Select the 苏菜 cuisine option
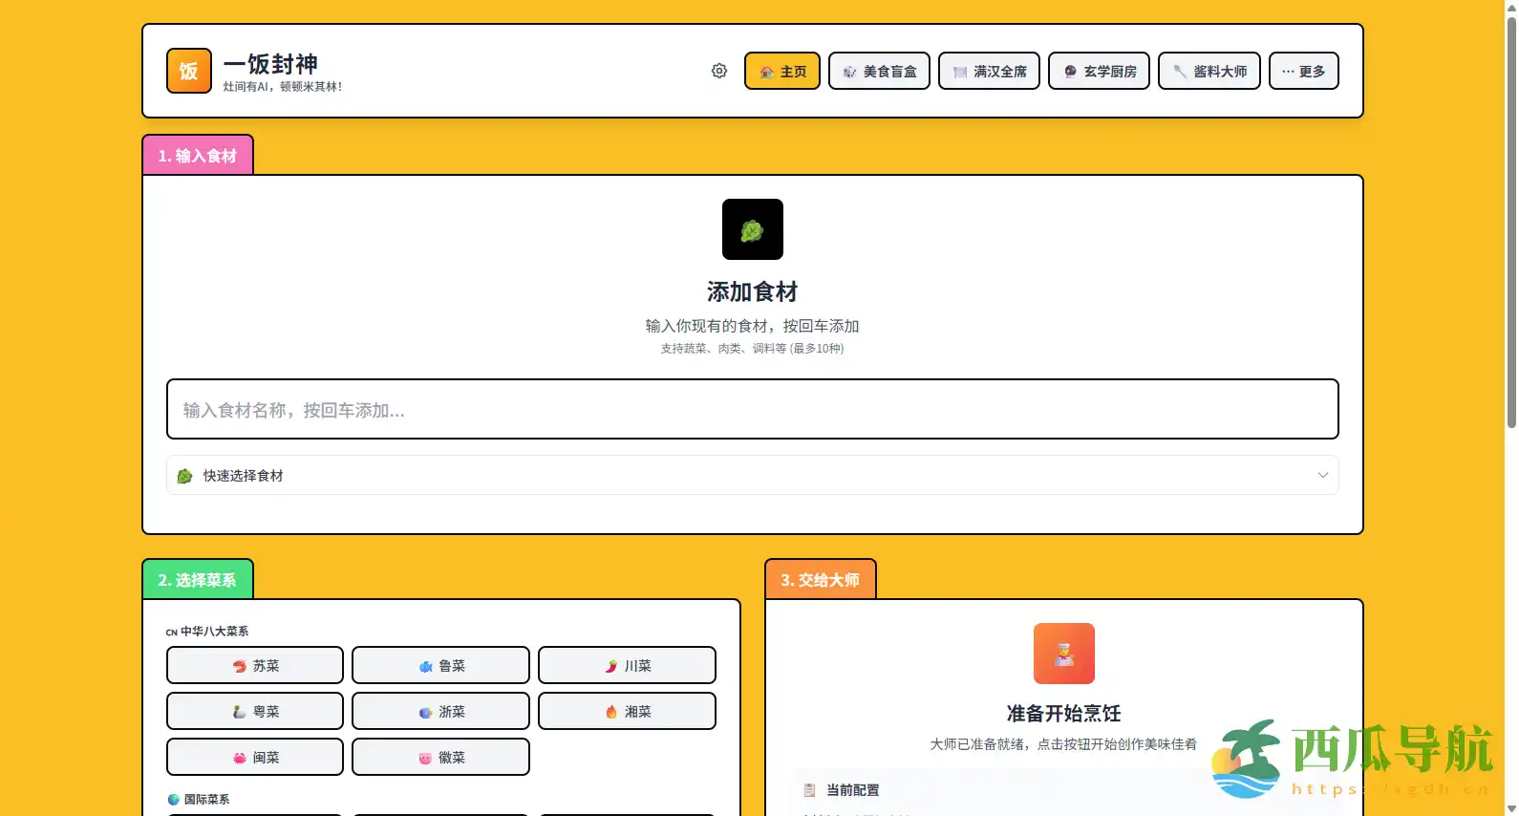Viewport: 1519px width, 816px height. [x=255, y=666]
